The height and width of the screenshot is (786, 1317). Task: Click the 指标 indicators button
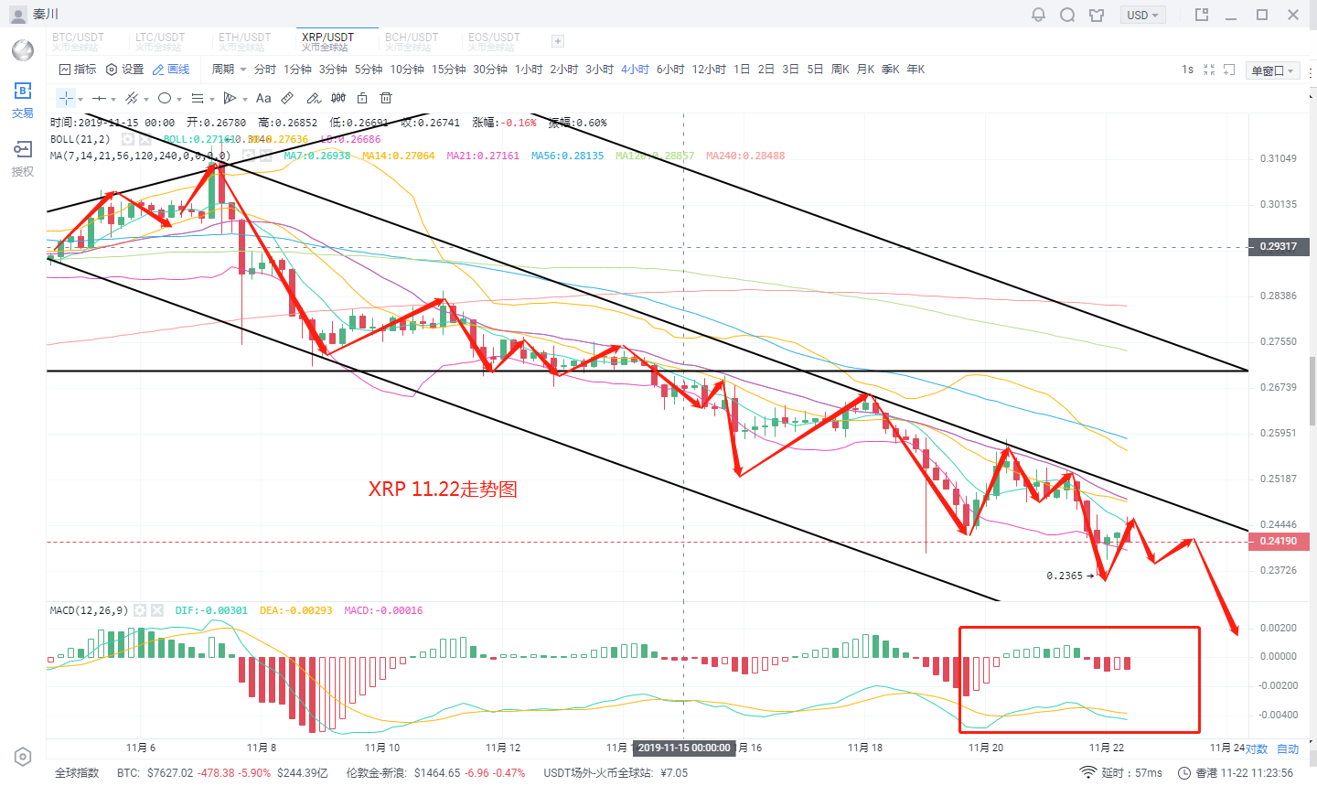point(78,70)
